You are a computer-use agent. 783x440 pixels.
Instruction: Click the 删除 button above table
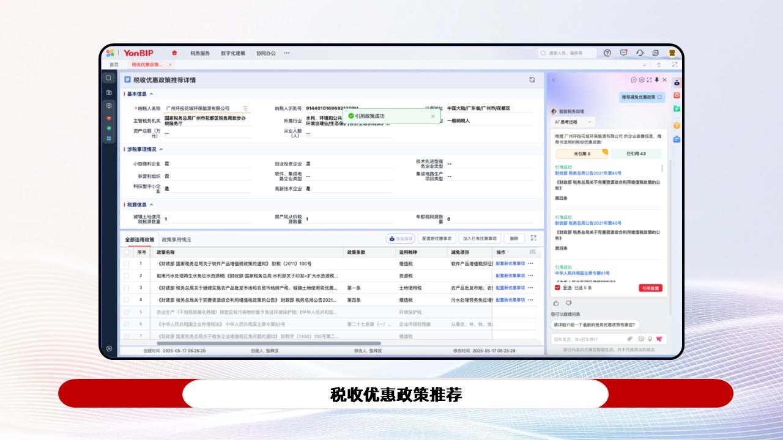click(x=514, y=238)
